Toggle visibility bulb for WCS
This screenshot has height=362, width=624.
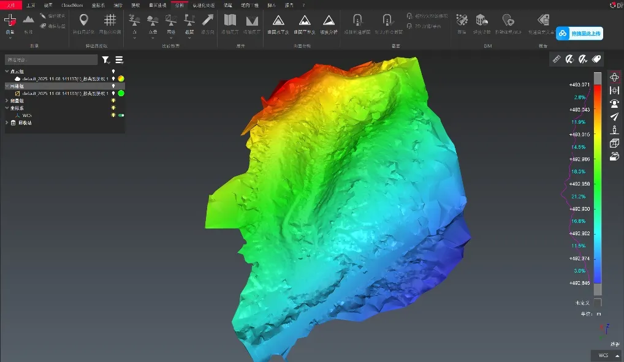[113, 115]
